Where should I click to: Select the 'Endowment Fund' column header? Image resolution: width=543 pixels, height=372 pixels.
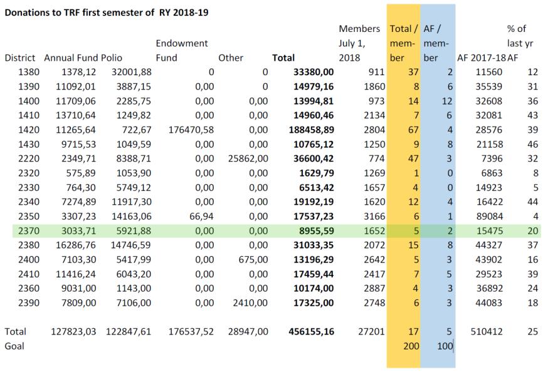(x=182, y=51)
